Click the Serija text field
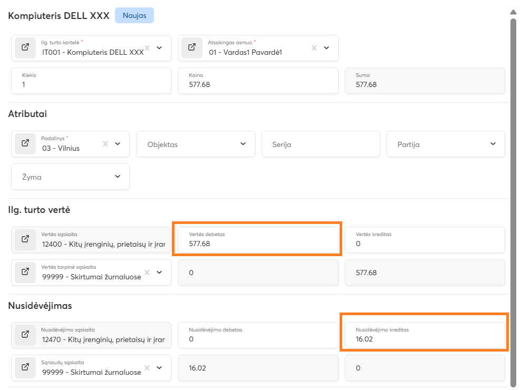 click(321, 144)
